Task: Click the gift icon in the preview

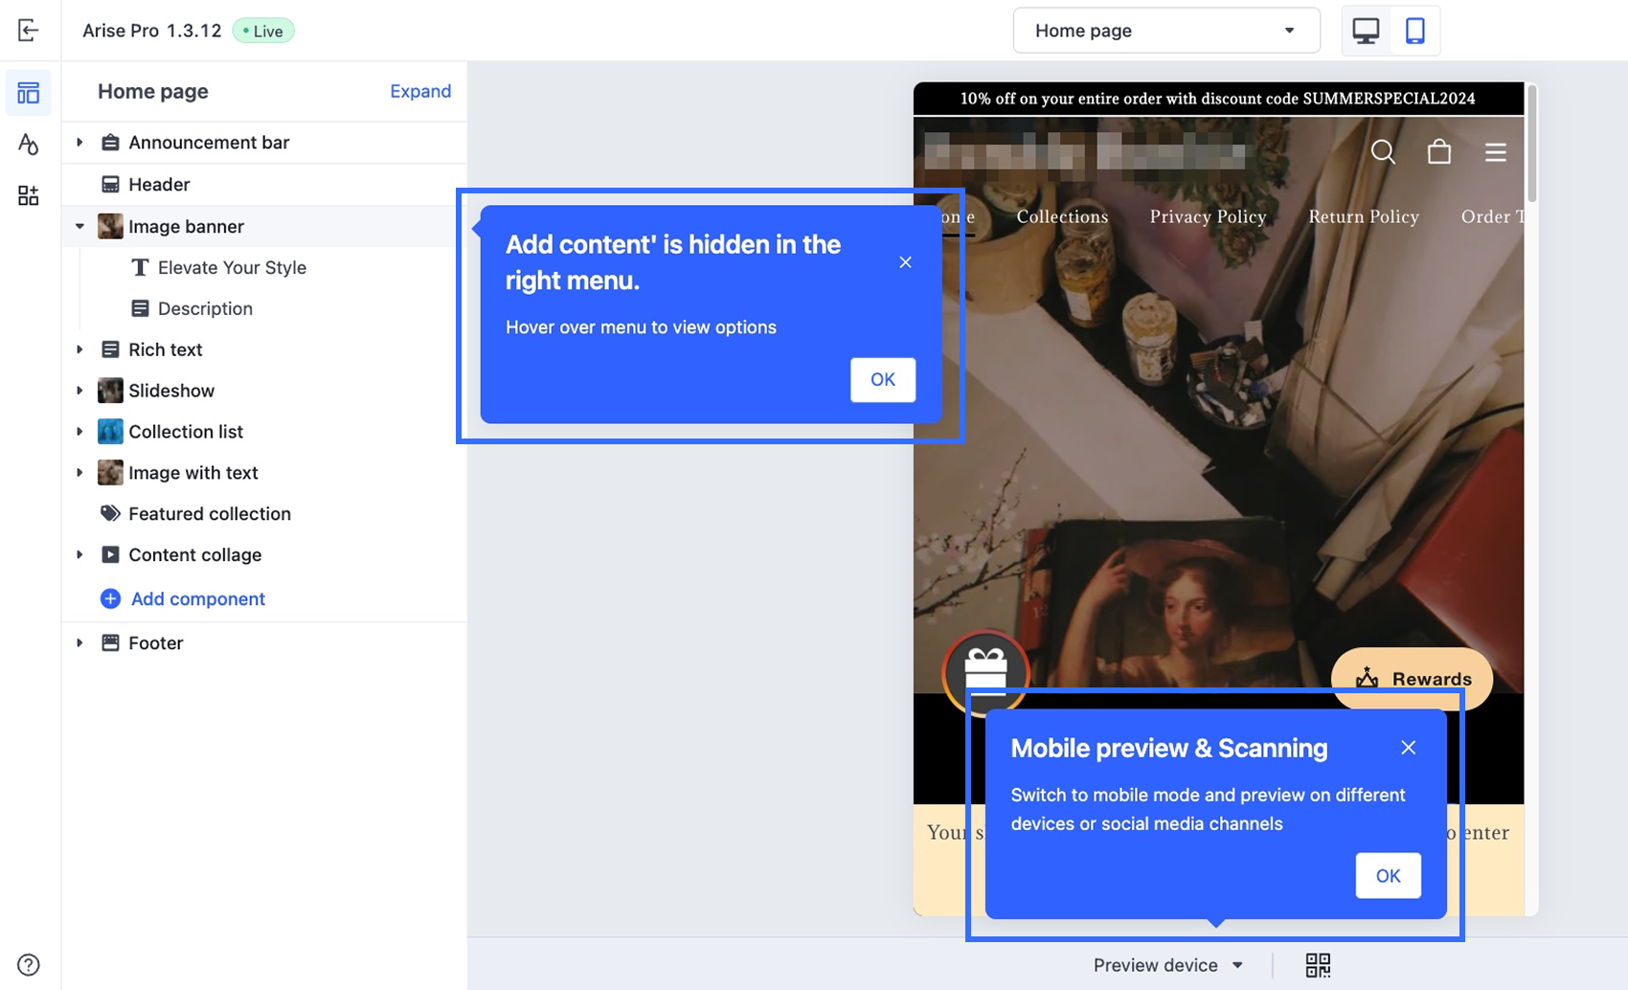Action: tap(985, 672)
